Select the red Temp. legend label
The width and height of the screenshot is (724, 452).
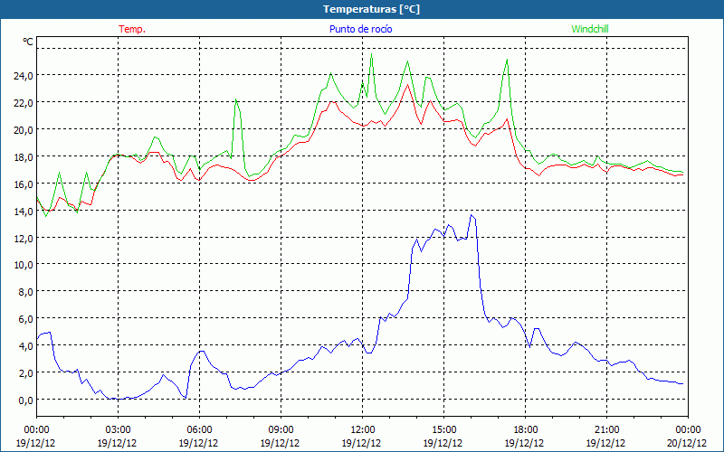[x=132, y=29]
